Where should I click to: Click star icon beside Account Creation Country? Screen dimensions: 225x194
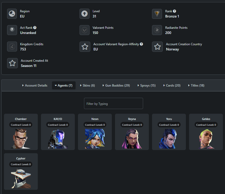click(x=158, y=47)
